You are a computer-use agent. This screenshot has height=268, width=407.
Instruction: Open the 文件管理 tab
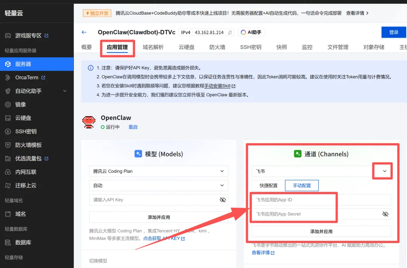(338, 47)
